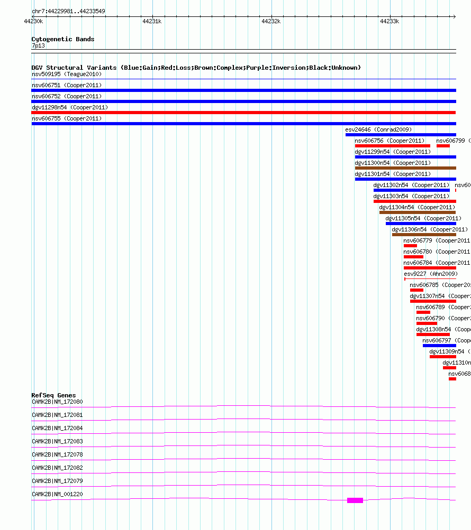Screen dimensions: 471x530
Task: Click the CAMK2B|NM_001220 transcript label
Action: (x=57, y=494)
